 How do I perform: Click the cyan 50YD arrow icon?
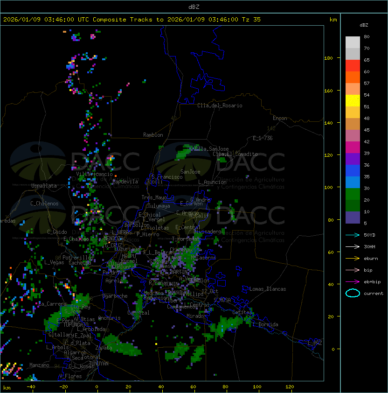(x=353, y=235)
